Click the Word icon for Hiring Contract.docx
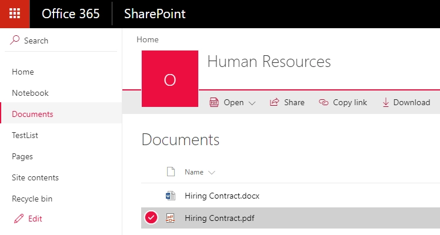The image size is (440, 235). [171, 196]
